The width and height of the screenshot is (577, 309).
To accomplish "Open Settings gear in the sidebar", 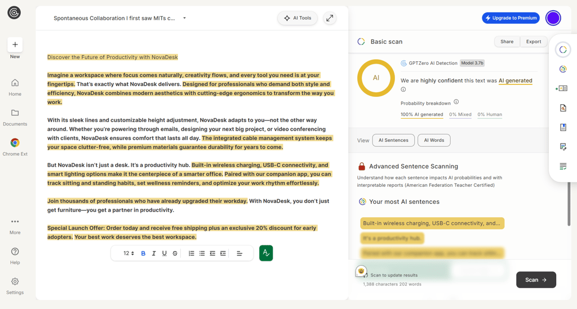I will 15,286.
